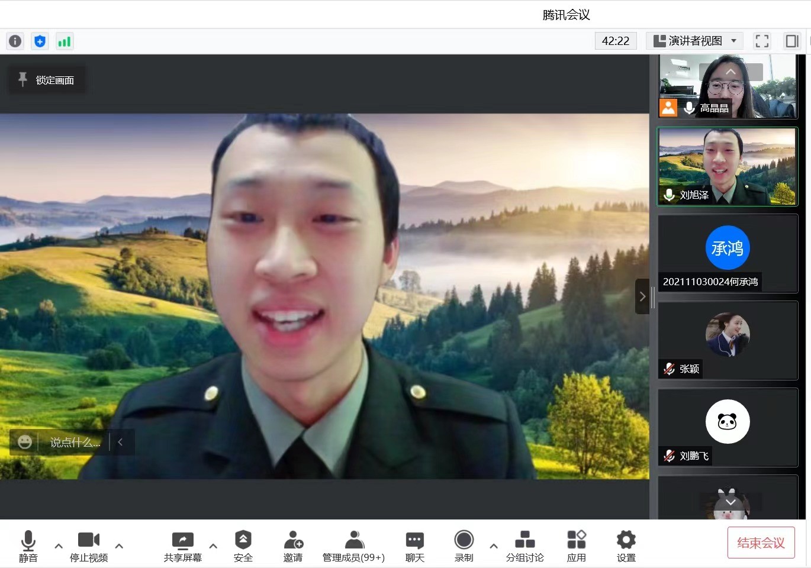This screenshot has width=811, height=568.
Task: Open the apps icon
Action: (576, 546)
